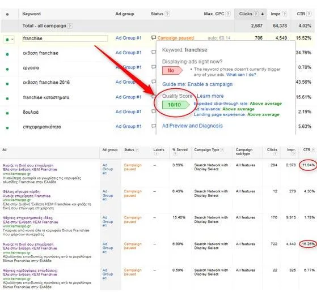This screenshot has height=292, width=317.
Task: Sort by the % Served column header
Action: (180, 150)
